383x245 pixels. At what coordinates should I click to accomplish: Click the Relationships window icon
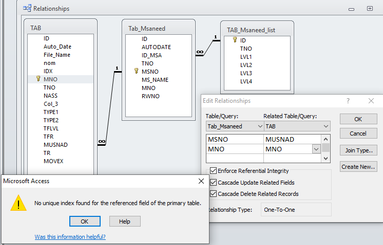[x=27, y=8]
